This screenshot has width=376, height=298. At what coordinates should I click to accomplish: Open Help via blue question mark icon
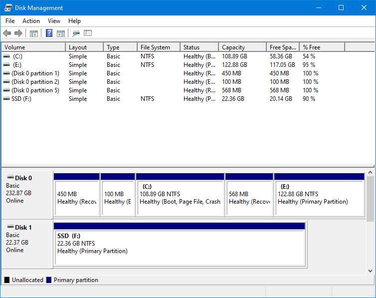coord(49,33)
